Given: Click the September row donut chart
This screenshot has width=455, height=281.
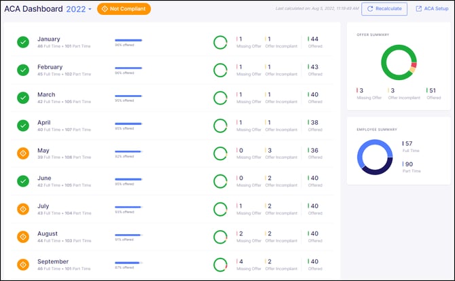Looking at the screenshot, I should pos(220,265).
